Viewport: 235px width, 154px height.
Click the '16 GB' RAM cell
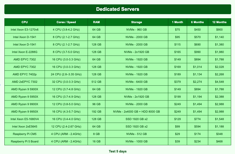click(x=96, y=141)
